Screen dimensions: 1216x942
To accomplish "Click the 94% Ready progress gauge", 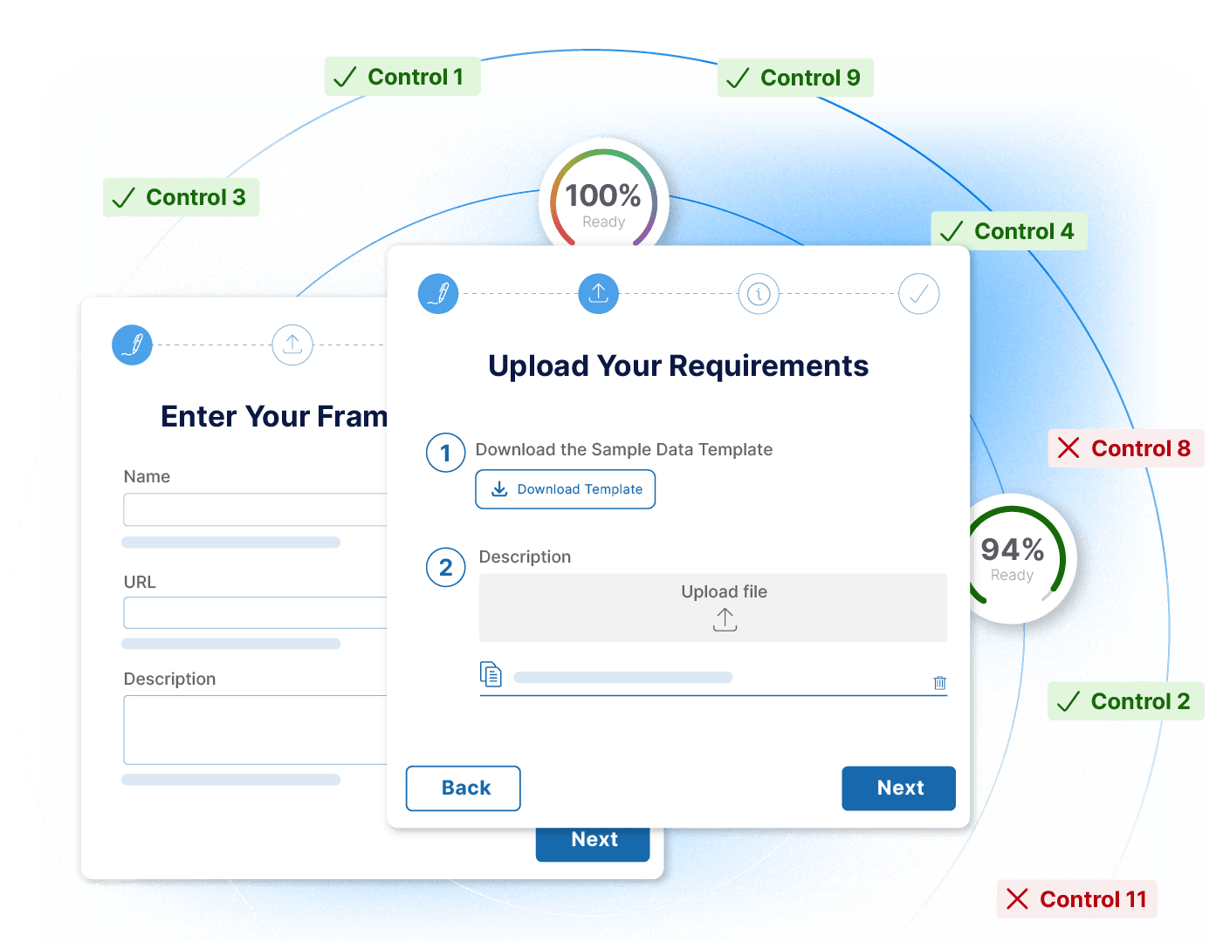I will tap(1016, 558).
